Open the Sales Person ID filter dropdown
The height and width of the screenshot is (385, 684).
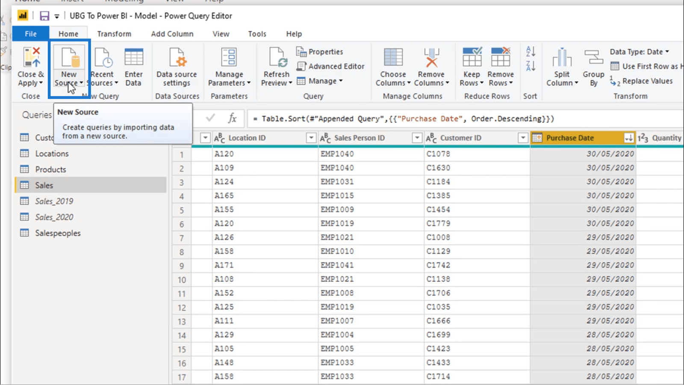coord(417,138)
